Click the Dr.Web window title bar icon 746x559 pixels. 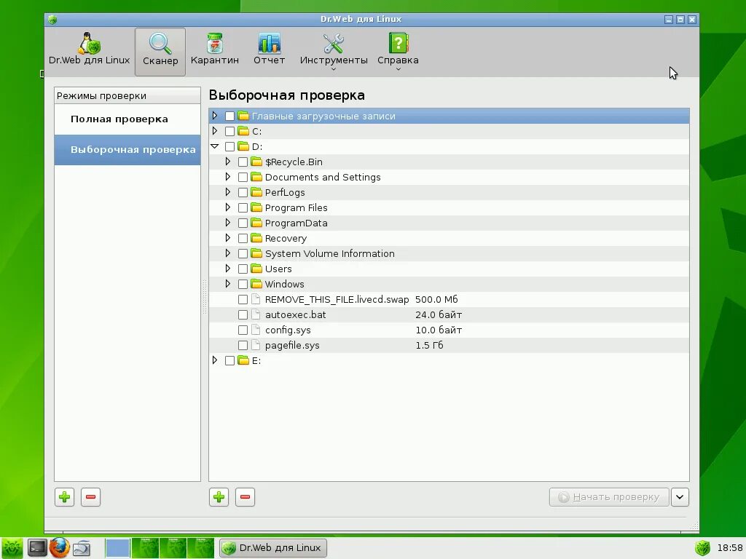[x=52, y=20]
